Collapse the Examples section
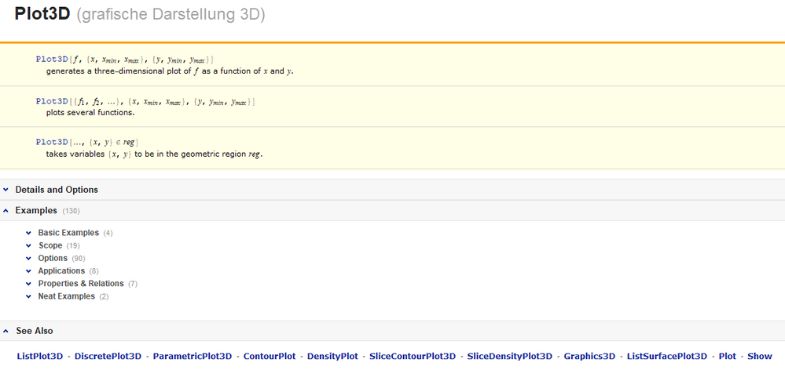The height and width of the screenshot is (370, 785). (x=36, y=211)
